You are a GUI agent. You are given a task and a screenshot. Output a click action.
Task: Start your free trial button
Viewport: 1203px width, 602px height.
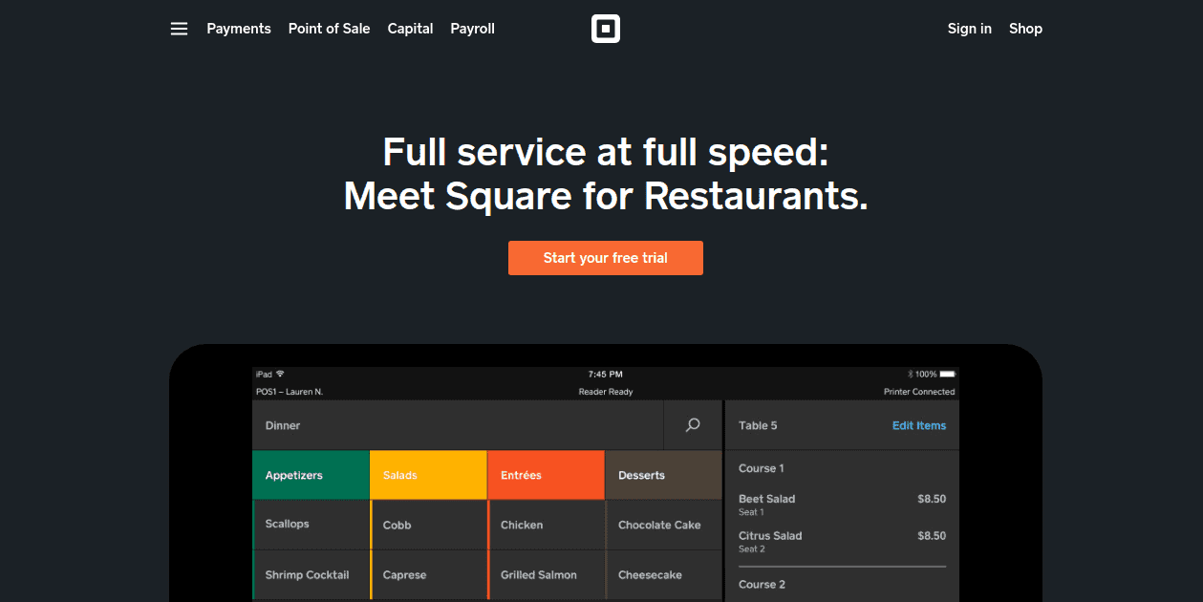[x=606, y=258]
